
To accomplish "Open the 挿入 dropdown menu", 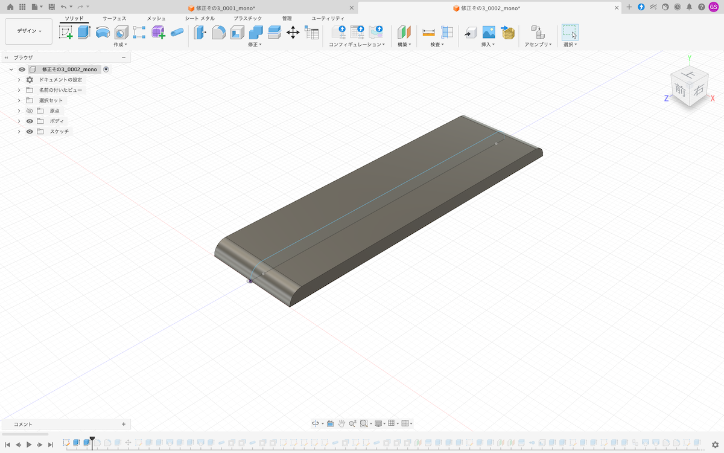I will coord(488,45).
